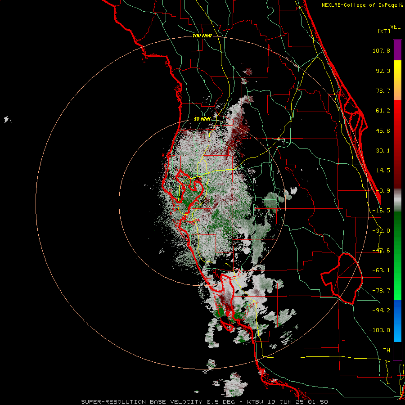Click the 45.6 velocity scale value
Viewport: 405px width, 405px height.
383,130
